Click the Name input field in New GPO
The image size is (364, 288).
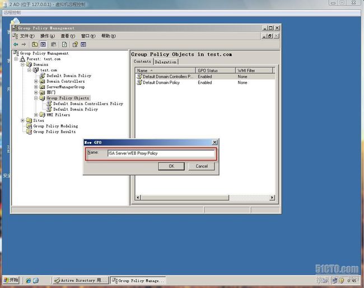click(161, 153)
